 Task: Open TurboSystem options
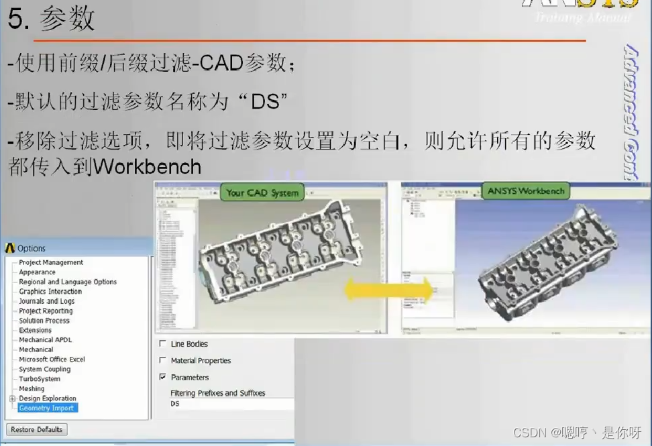pos(40,379)
